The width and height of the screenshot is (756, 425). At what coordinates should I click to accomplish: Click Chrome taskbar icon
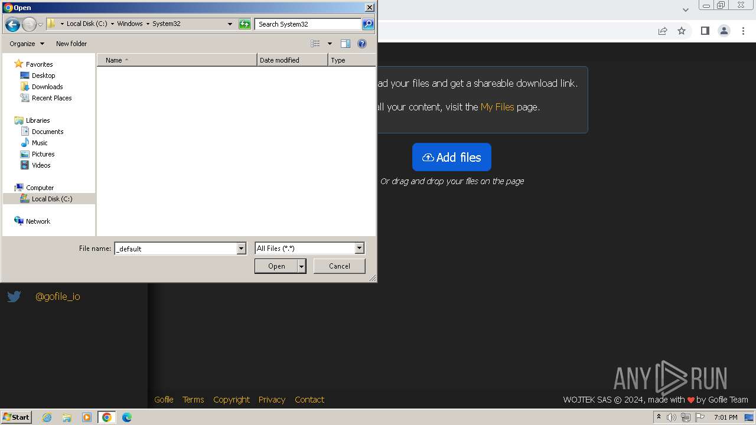click(x=106, y=417)
